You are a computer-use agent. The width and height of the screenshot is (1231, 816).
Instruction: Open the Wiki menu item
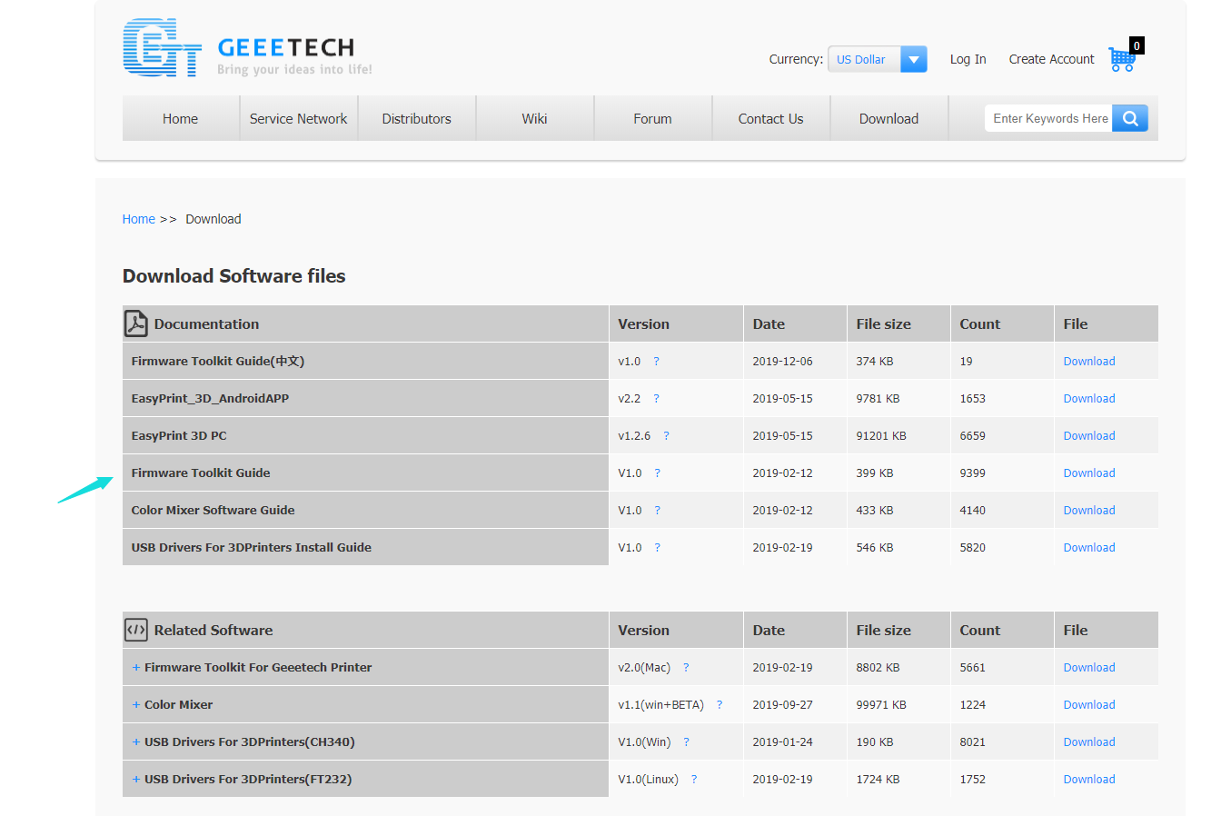pos(534,119)
